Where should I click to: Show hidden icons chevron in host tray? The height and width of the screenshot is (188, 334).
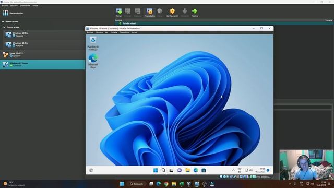[x=290, y=184]
